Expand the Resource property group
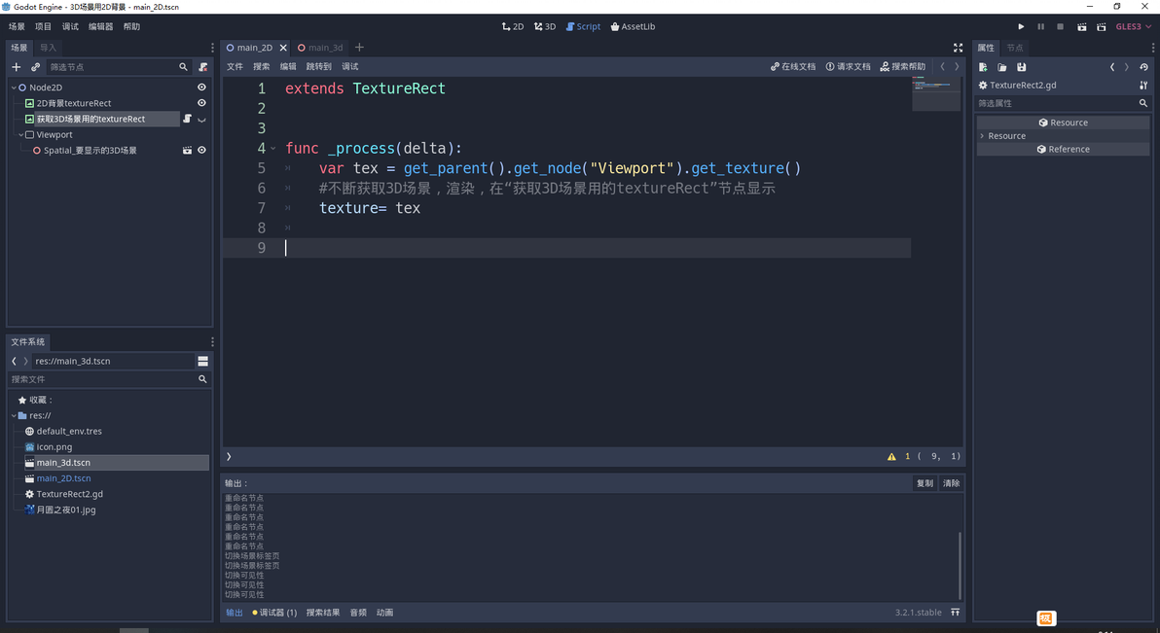1160x633 pixels. pos(983,136)
